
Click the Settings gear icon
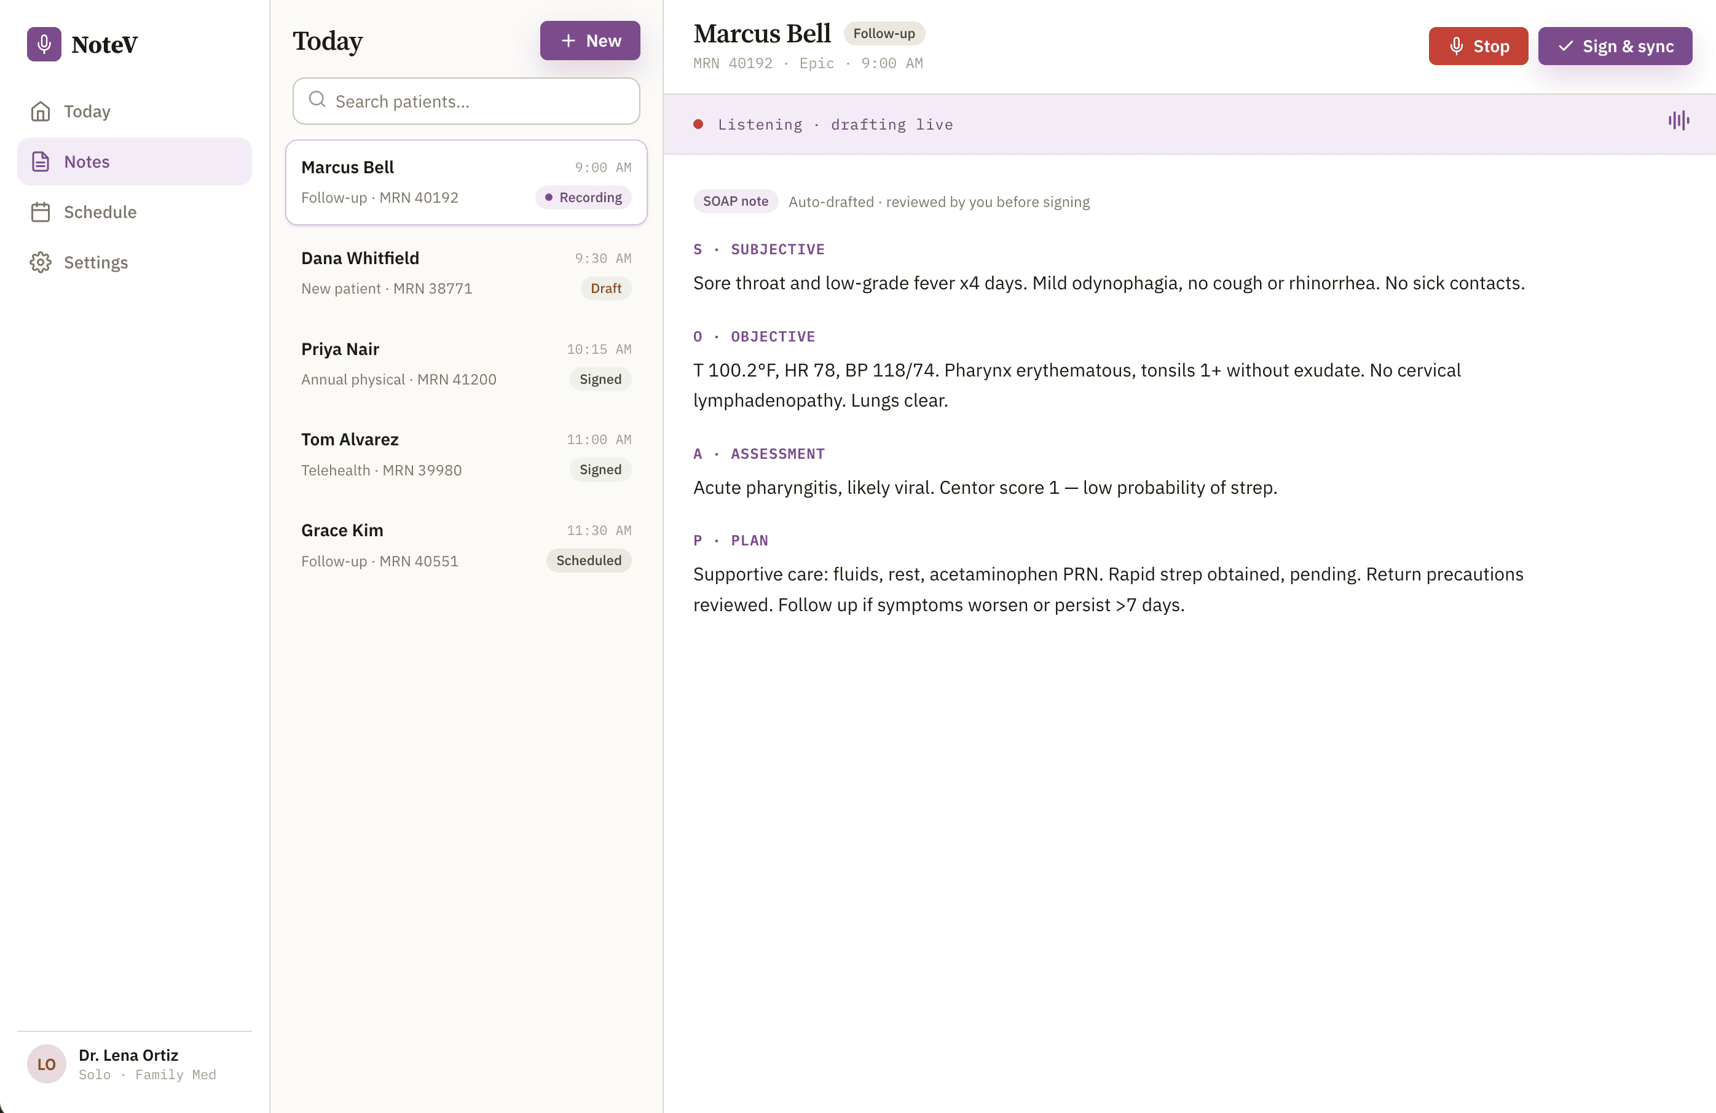pos(41,262)
